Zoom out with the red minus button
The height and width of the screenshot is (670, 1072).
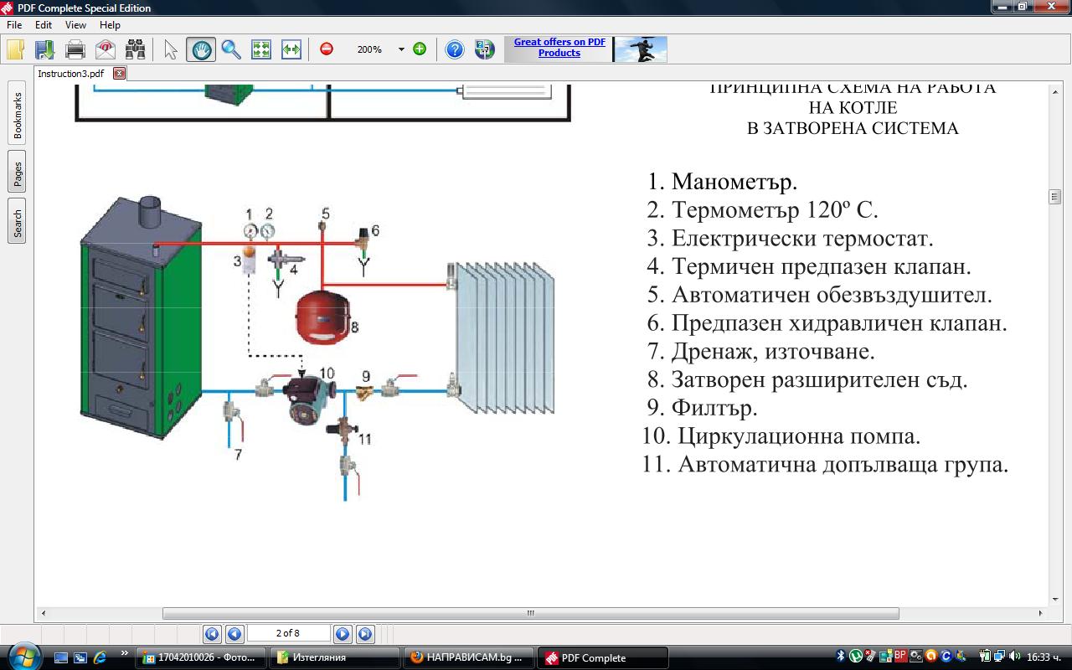coord(327,49)
